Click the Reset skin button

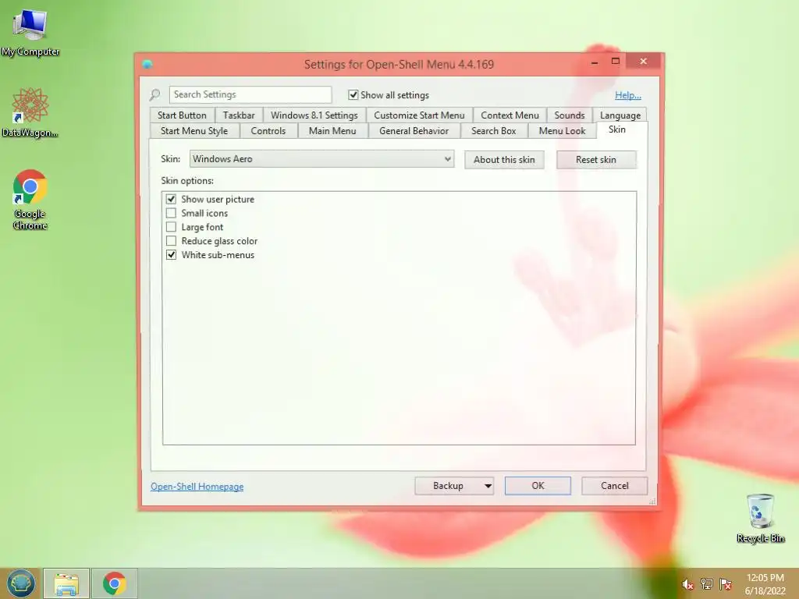tap(595, 159)
